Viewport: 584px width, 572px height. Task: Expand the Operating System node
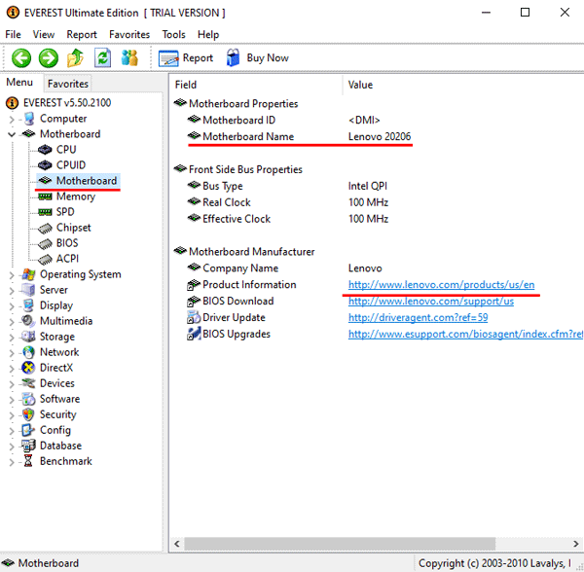tap(12, 275)
